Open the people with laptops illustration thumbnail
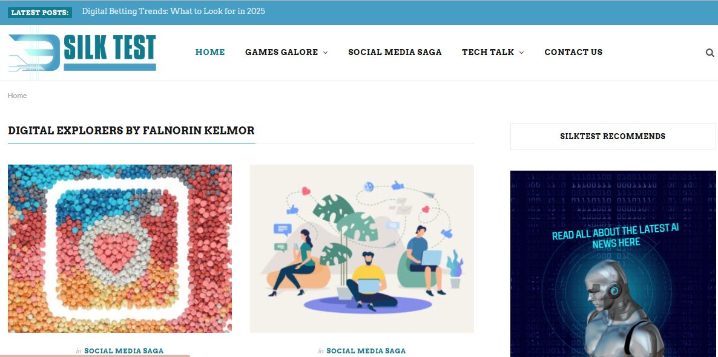Image resolution: width=718 pixels, height=357 pixels. point(362,249)
